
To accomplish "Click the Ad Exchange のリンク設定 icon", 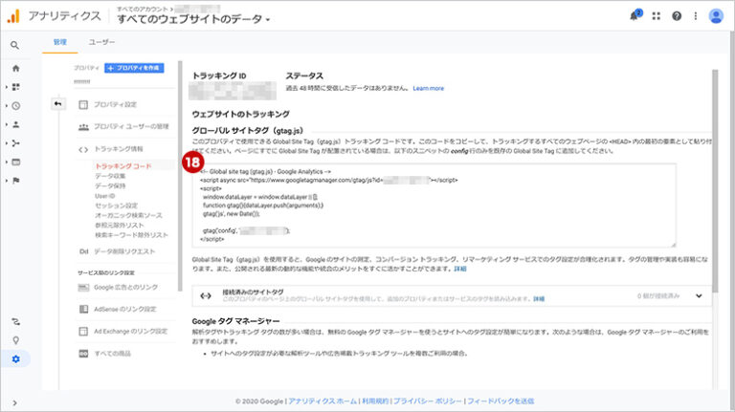I will [x=83, y=332].
